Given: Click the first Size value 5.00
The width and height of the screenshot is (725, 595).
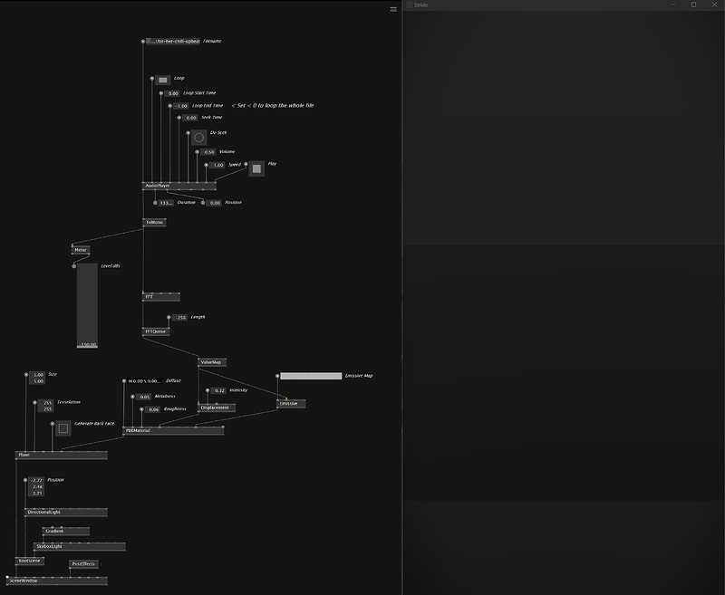Looking at the screenshot, I should pyautogui.click(x=37, y=375).
